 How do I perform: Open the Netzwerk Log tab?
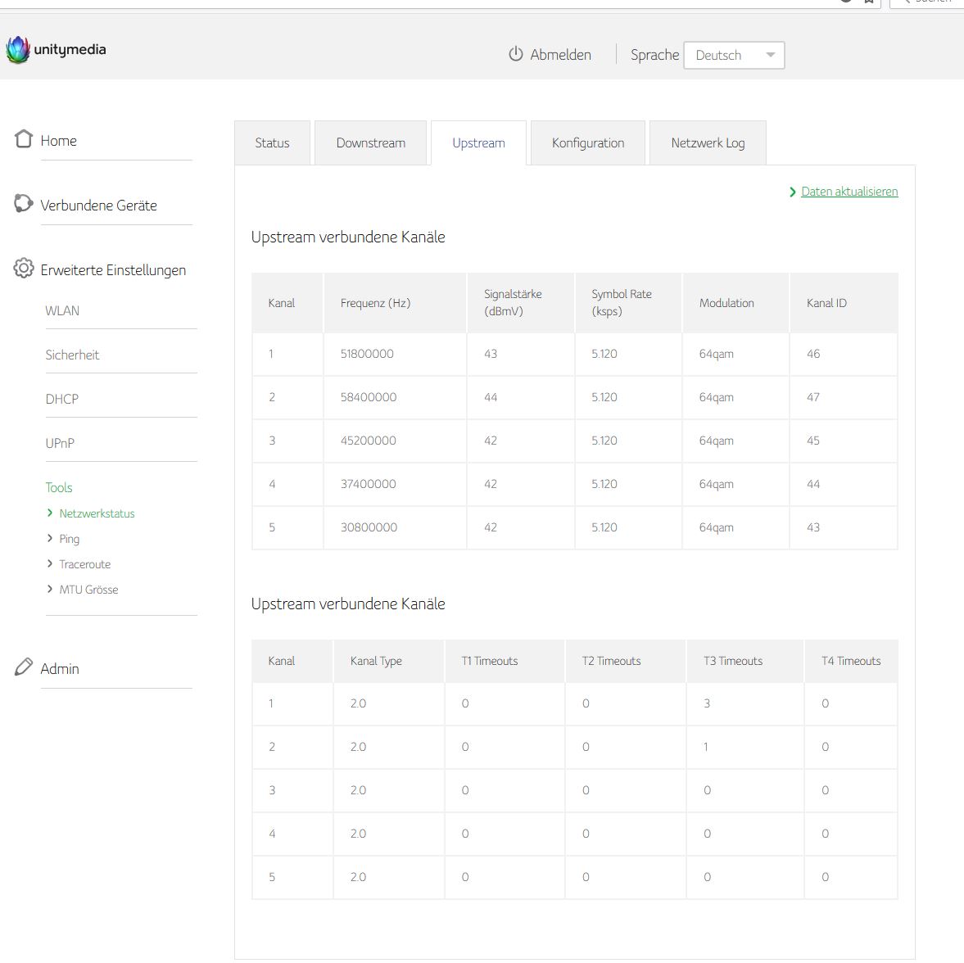click(x=708, y=142)
